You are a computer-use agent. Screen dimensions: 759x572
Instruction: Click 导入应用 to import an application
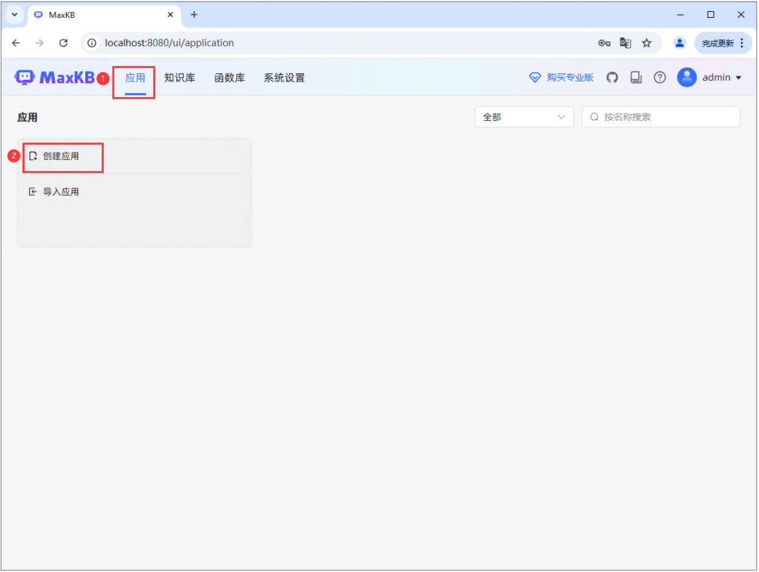click(x=61, y=192)
